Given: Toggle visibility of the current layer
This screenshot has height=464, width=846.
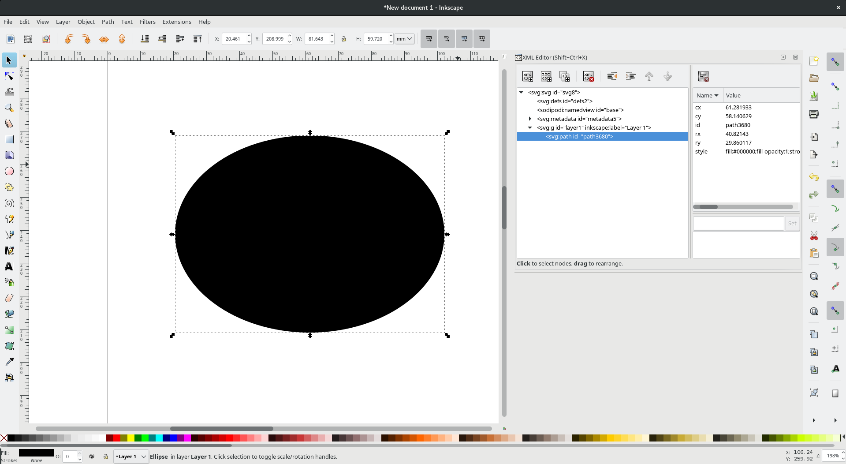Looking at the screenshot, I should 92,457.
